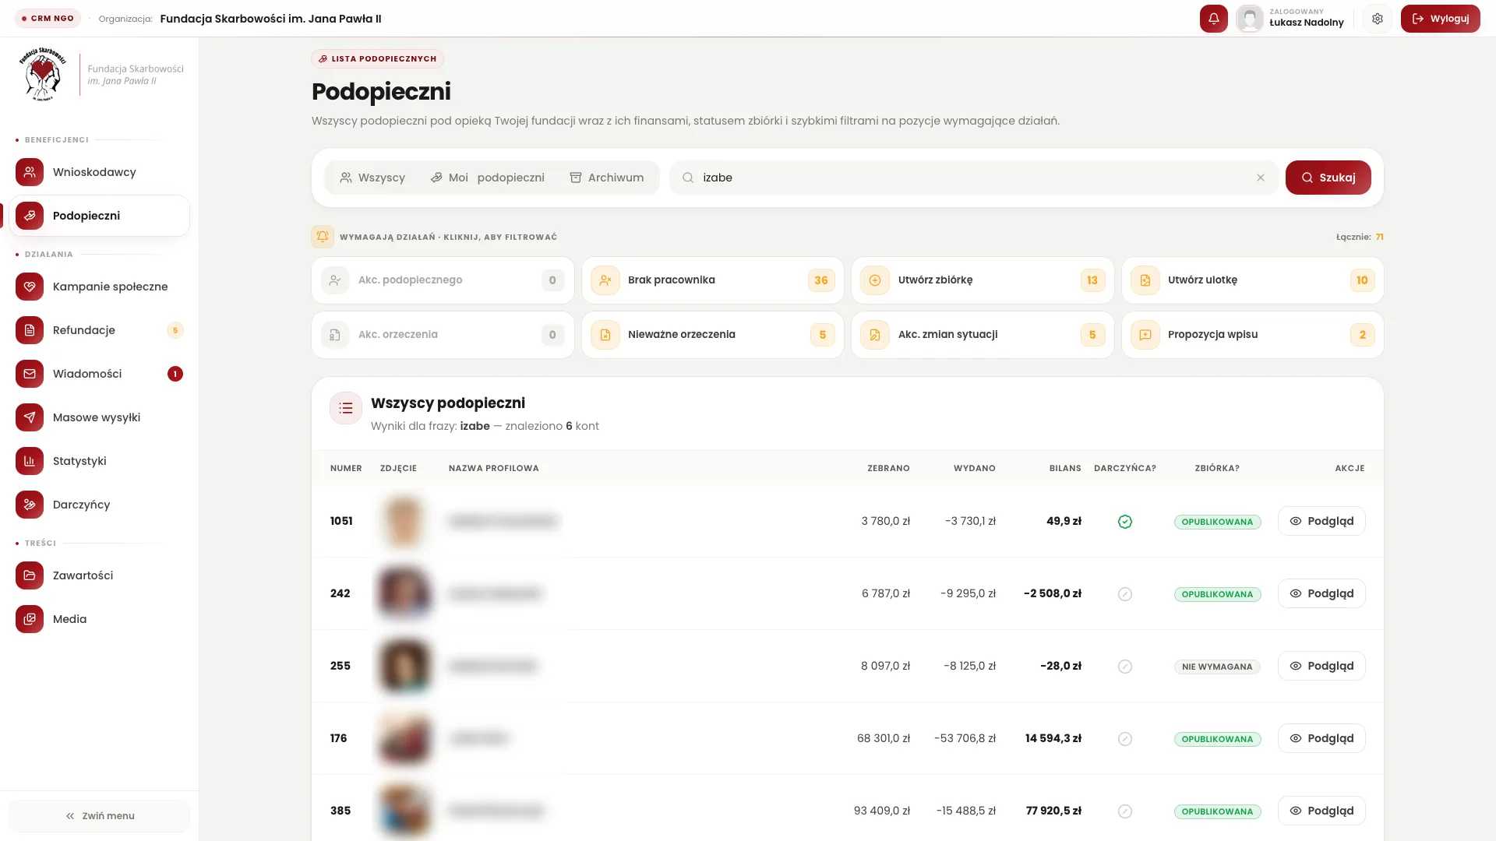Open Podgląd for record 255

tap(1321, 666)
